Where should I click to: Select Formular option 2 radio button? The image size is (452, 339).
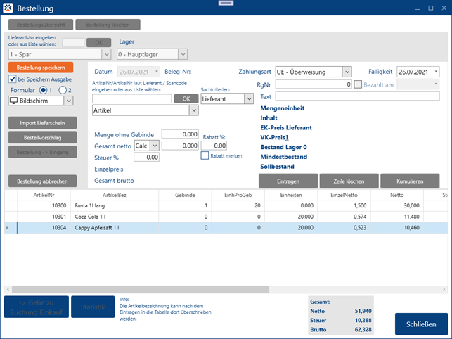(62, 90)
